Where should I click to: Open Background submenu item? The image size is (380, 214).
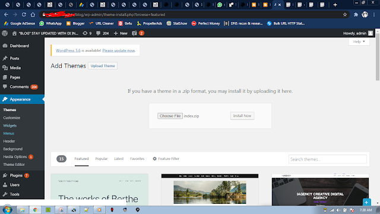pyautogui.click(x=13, y=149)
